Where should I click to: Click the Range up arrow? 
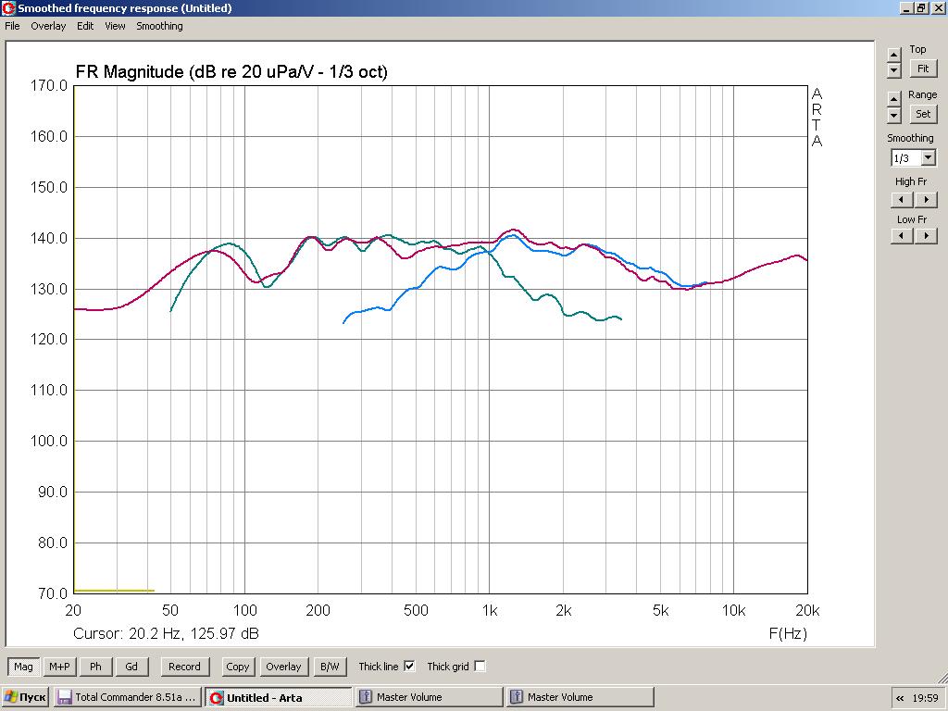(894, 98)
